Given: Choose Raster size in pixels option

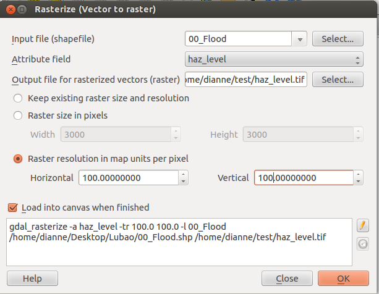Looking at the screenshot, I should click(18, 115).
